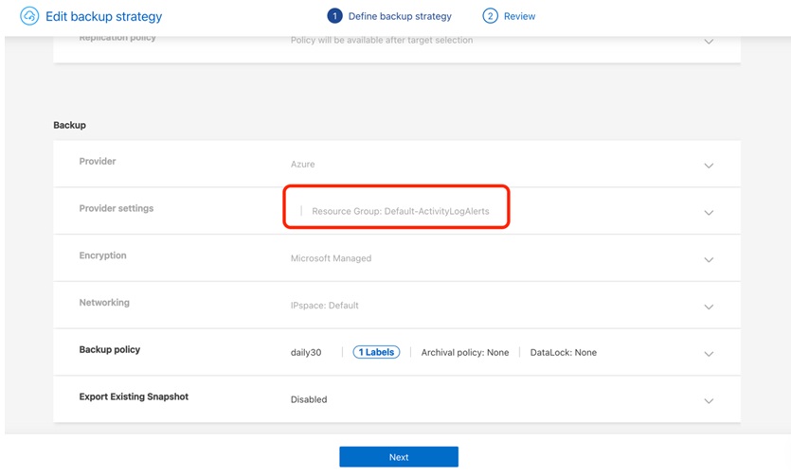
Task: Expand the Provider settings chevron
Action: tap(709, 213)
